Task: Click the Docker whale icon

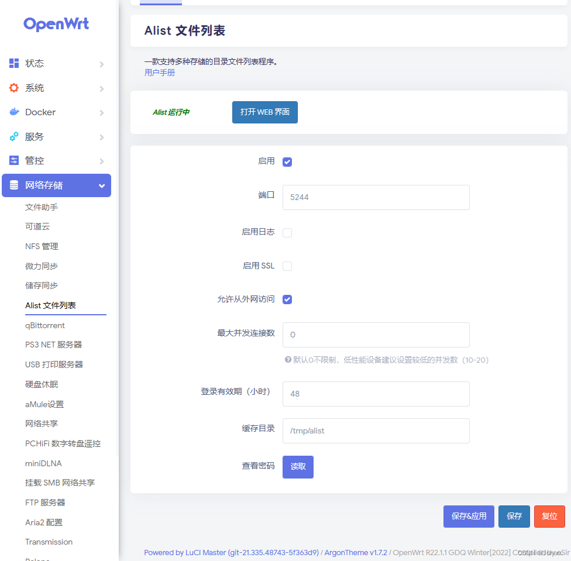Action: coord(14,112)
